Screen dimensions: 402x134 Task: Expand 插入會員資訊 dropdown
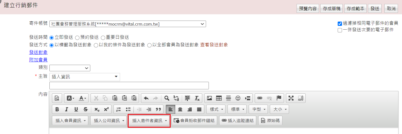coord(70,121)
